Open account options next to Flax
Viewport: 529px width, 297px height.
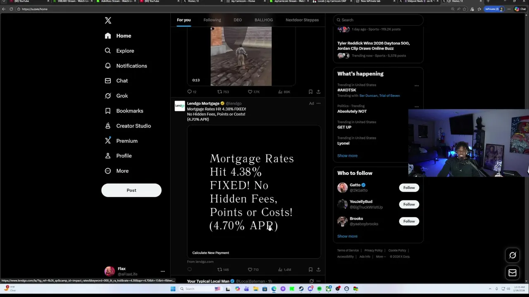tap(162, 271)
